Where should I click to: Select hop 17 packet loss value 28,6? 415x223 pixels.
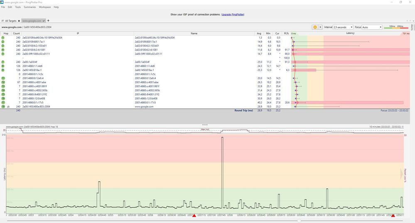coord(287,103)
